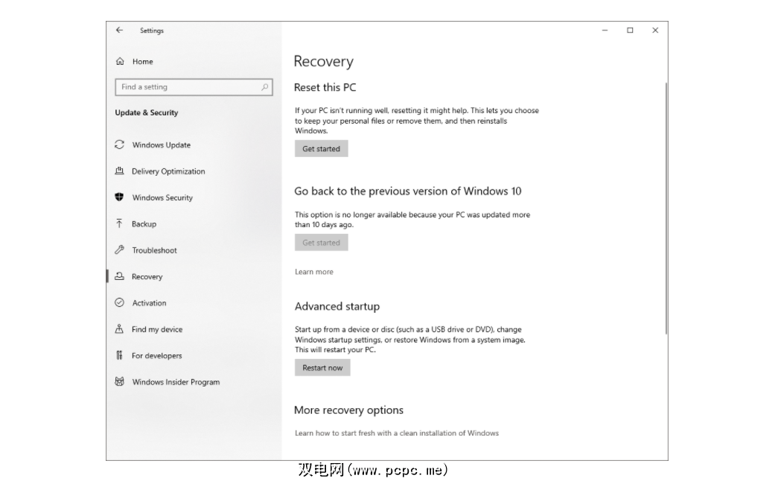This screenshot has width=778, height=487.
Task: Maximize the Settings window
Action: (x=630, y=31)
